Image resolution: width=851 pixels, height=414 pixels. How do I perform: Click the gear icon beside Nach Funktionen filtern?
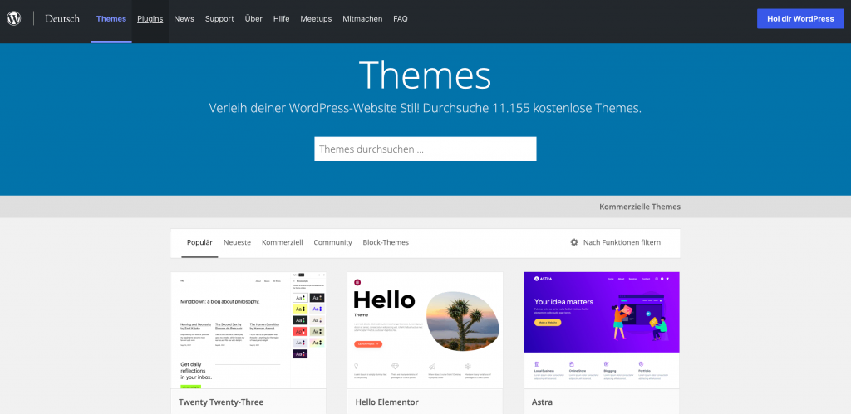coord(574,242)
